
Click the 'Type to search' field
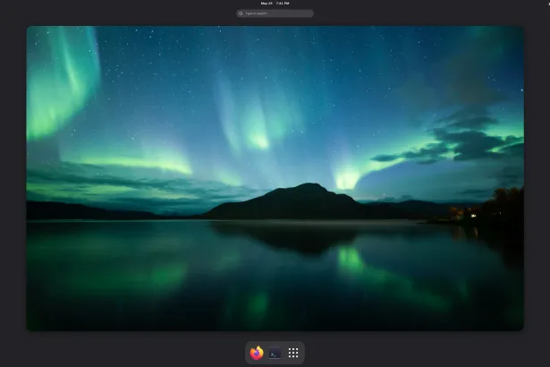(x=275, y=13)
